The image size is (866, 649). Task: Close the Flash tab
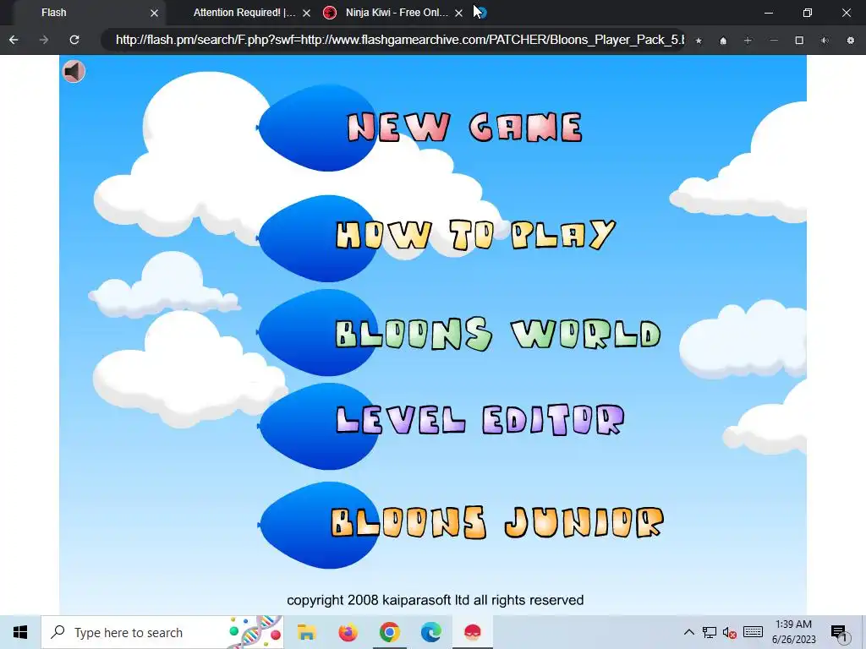tap(154, 13)
